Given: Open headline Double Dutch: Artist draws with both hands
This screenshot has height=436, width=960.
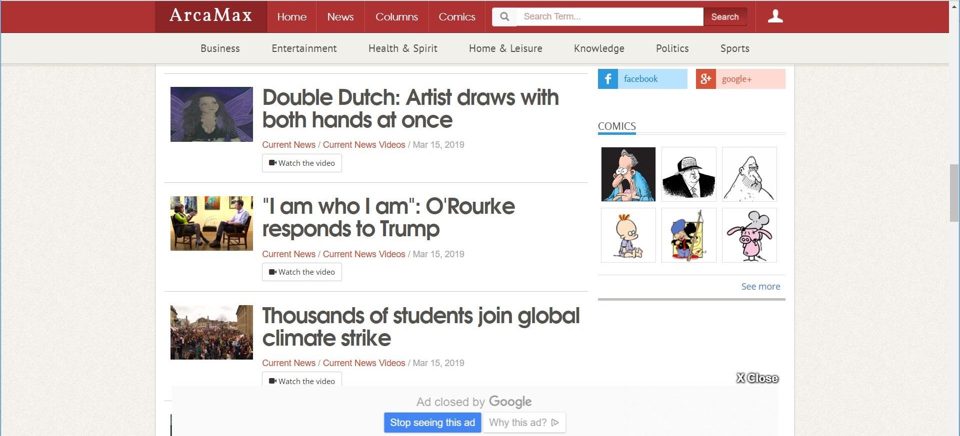Looking at the screenshot, I should pos(410,108).
